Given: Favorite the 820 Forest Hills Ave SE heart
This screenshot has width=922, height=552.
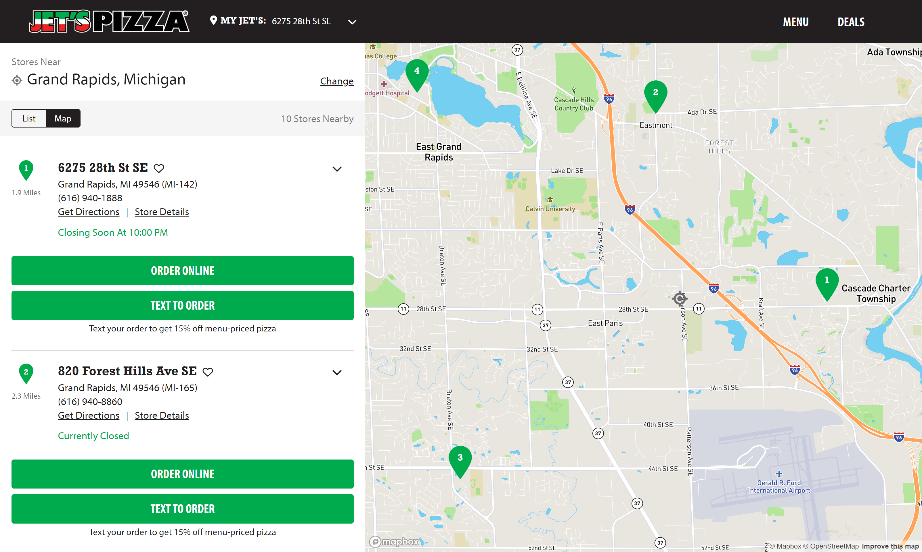Looking at the screenshot, I should (208, 372).
